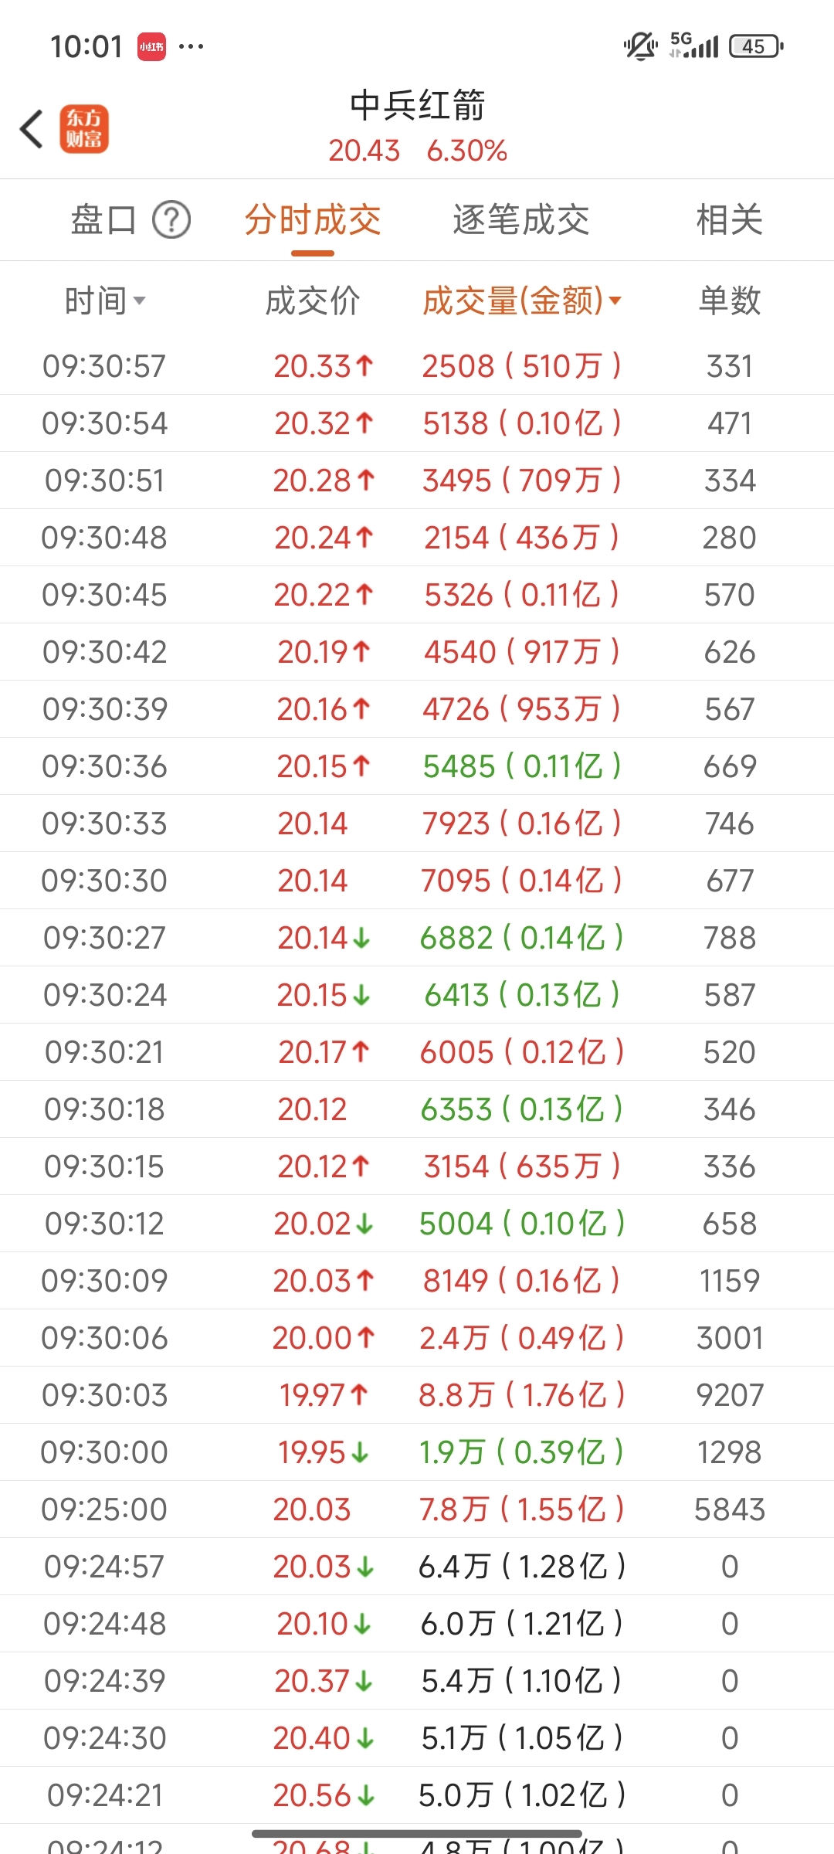
Task: Open the 东方财富 logo icon
Action: click(x=84, y=129)
